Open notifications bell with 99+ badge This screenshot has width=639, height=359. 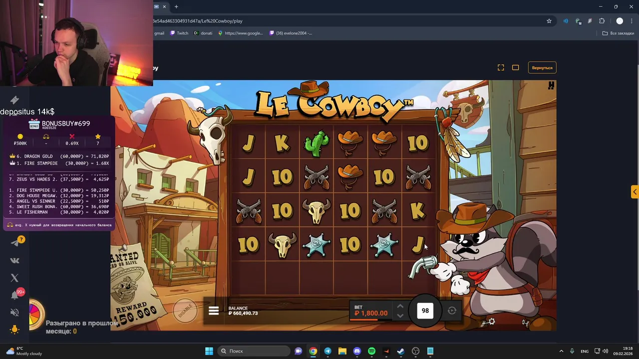(15, 295)
